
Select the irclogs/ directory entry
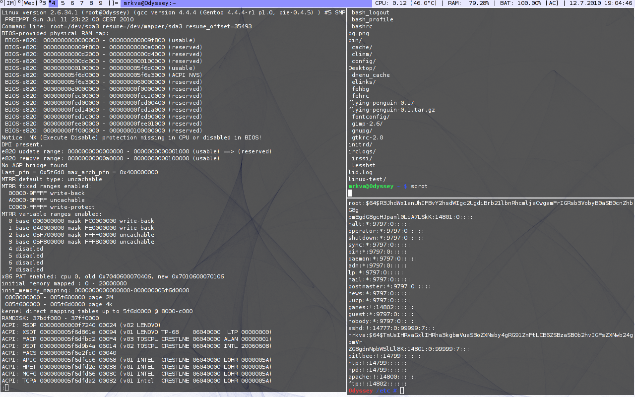coord(362,151)
